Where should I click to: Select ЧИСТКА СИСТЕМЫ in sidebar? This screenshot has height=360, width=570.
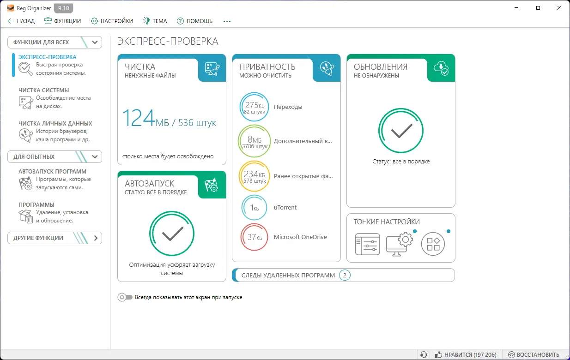(55, 98)
